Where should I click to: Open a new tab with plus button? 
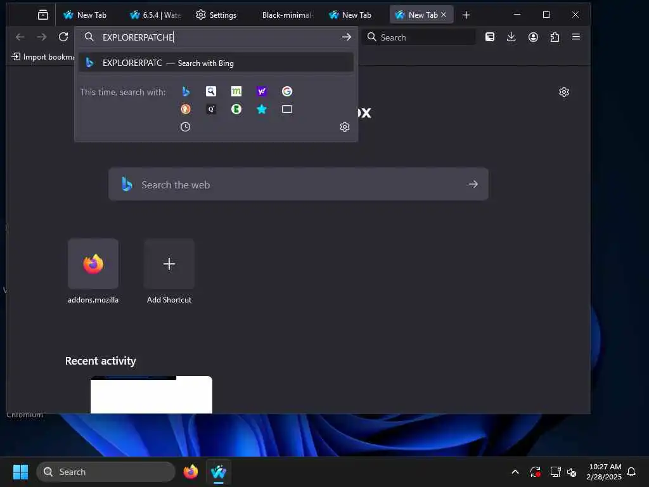point(466,15)
